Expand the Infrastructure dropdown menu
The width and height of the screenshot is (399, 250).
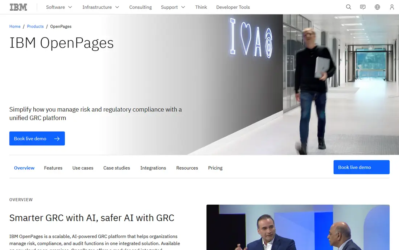point(101,7)
